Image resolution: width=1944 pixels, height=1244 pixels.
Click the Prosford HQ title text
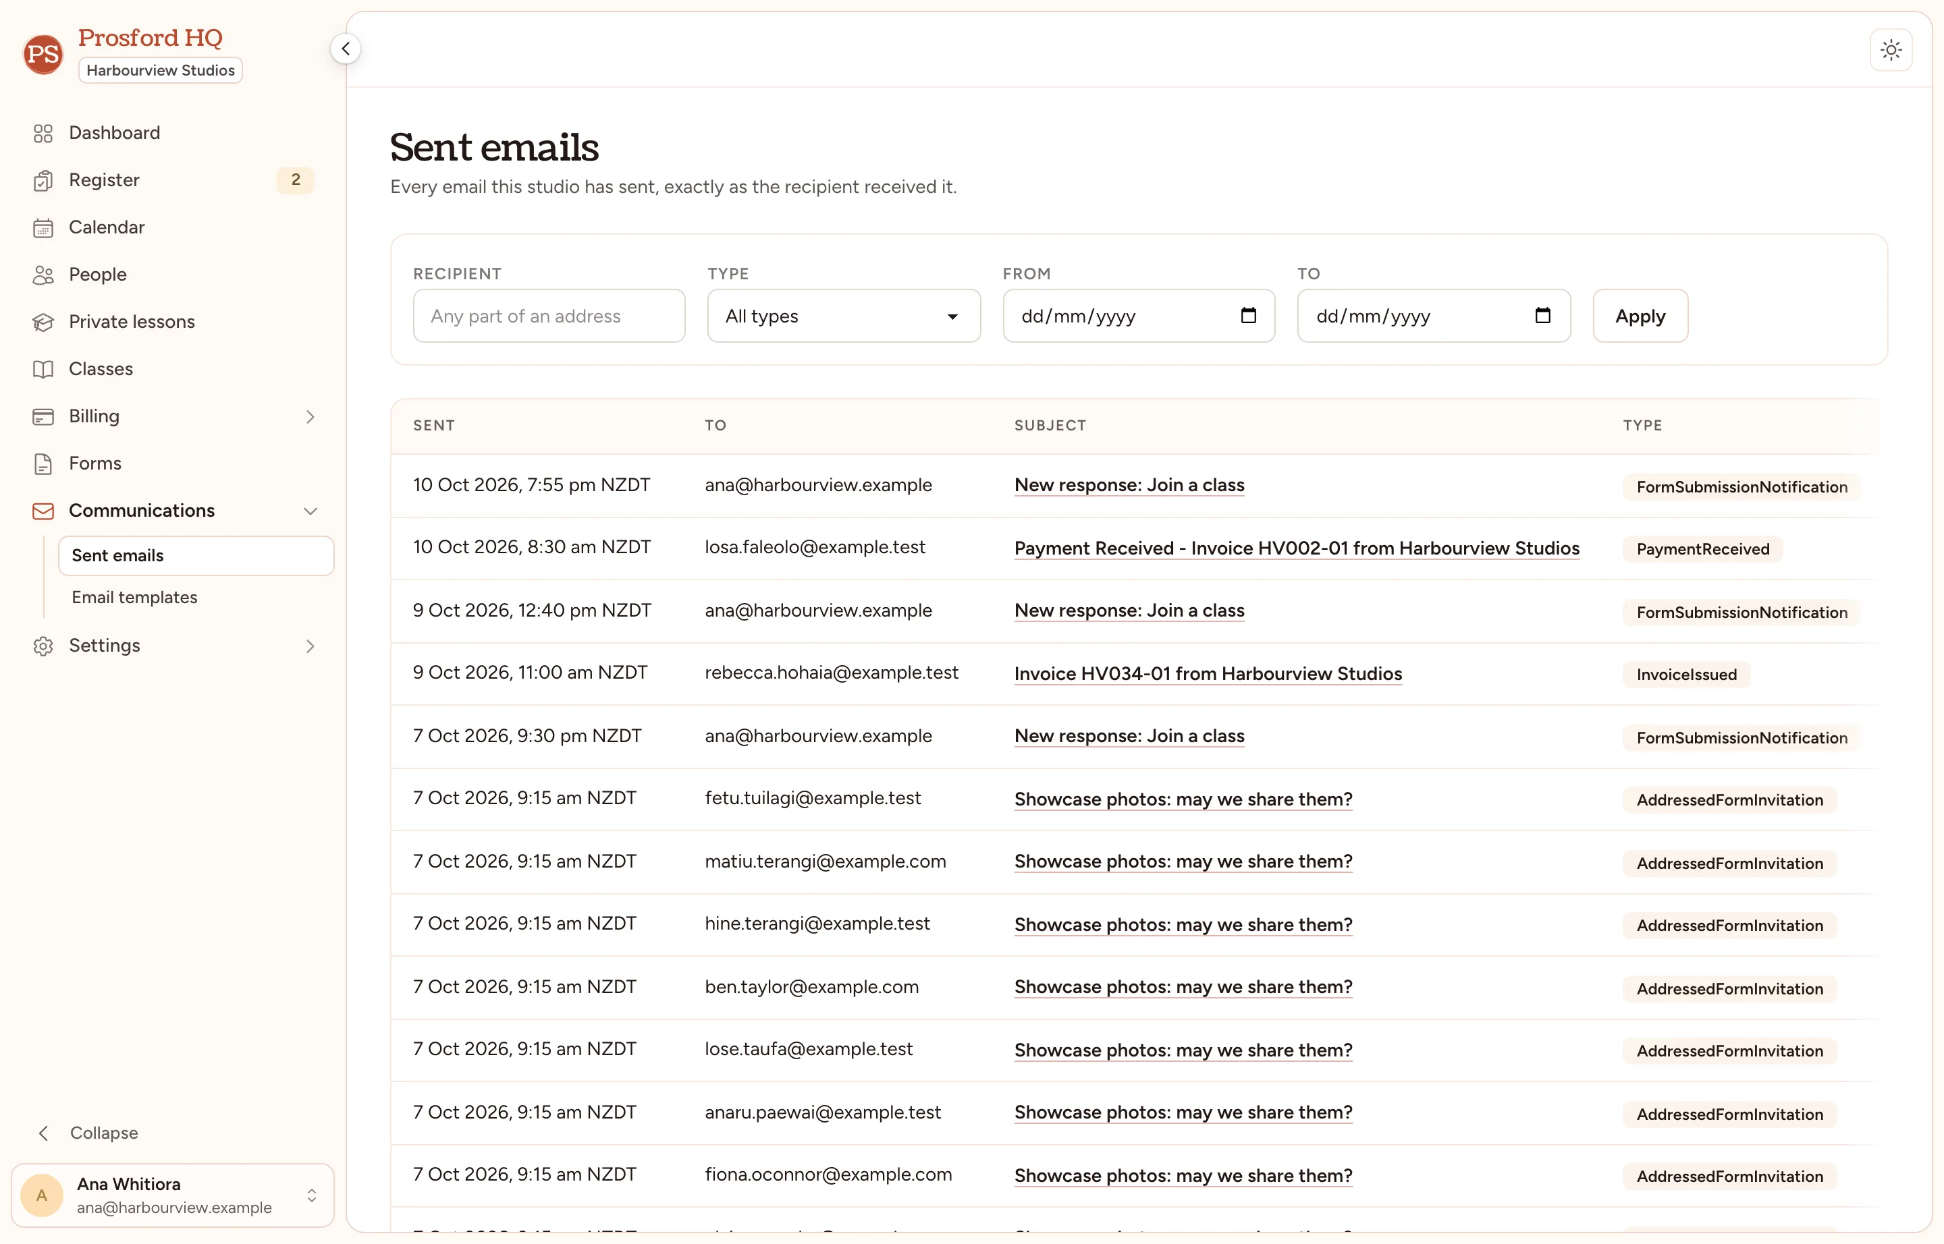(151, 38)
